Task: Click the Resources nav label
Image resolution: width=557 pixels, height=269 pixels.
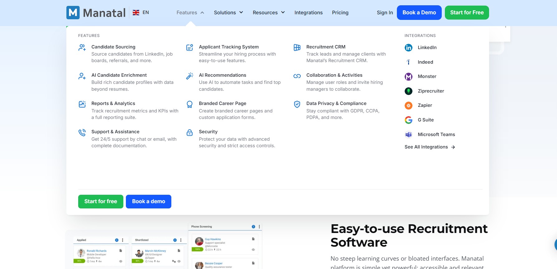Action: (265, 12)
